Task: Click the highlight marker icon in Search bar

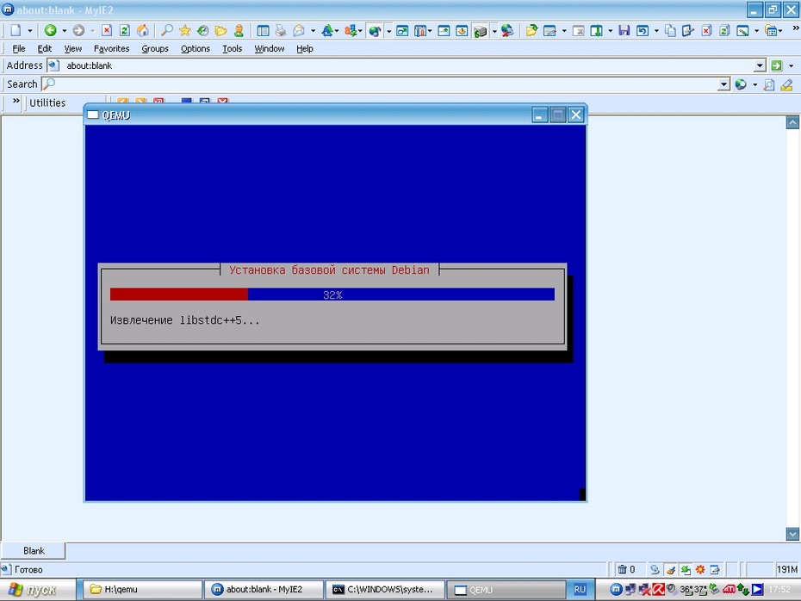Action: click(x=786, y=84)
